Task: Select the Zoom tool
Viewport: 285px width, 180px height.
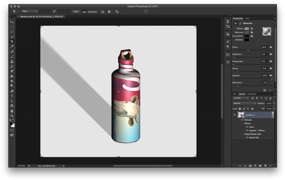Action: (12, 116)
